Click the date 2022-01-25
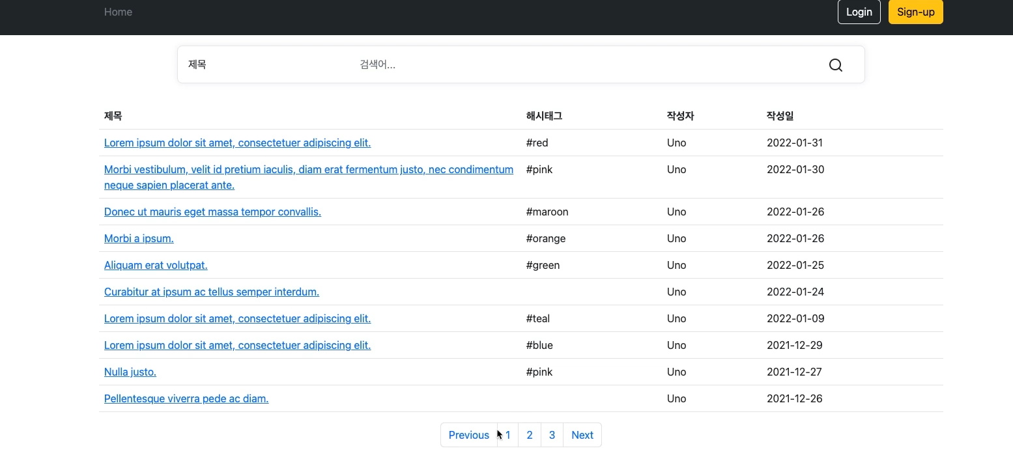 [x=795, y=265]
